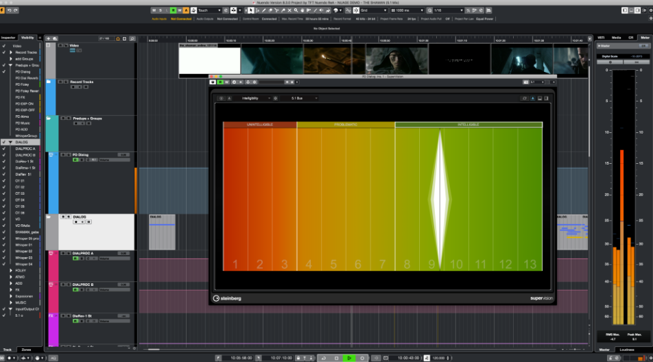Image resolution: width=653 pixels, height=362 pixels.
Task: Click the highlighted blue A icon in SuperVision
Action: click(x=533, y=98)
